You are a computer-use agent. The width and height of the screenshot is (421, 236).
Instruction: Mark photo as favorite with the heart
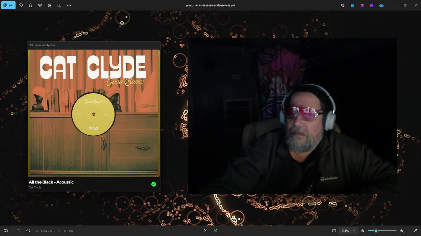[x=18, y=231]
